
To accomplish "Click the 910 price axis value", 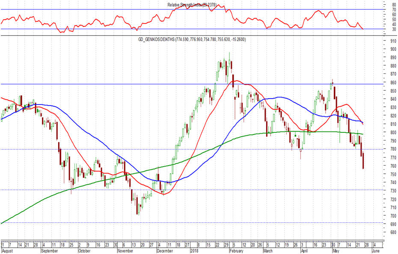I will [393, 41].
